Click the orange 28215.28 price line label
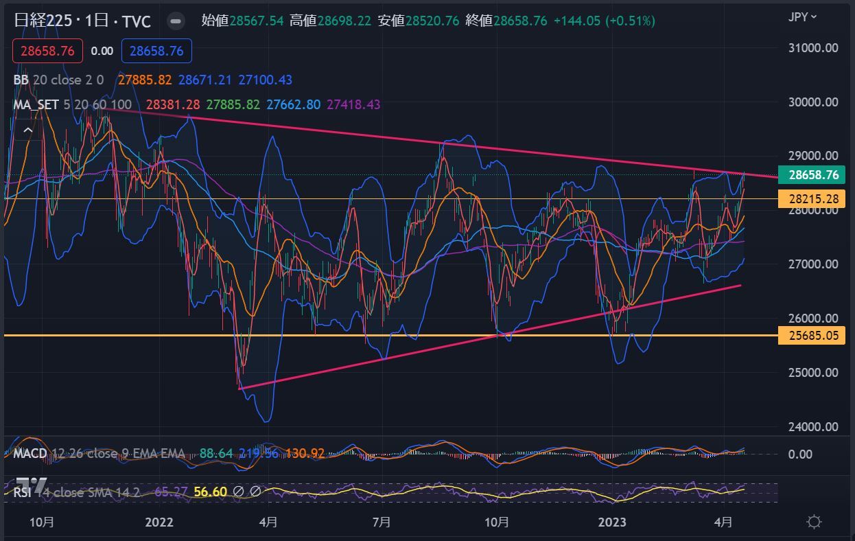The image size is (855, 541). pos(813,199)
